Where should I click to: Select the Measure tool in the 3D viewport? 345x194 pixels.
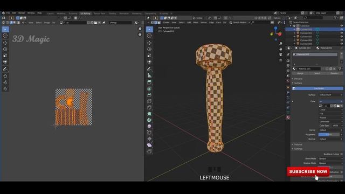[149, 75]
